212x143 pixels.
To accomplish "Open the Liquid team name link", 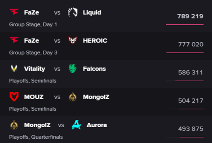I will (92, 12).
